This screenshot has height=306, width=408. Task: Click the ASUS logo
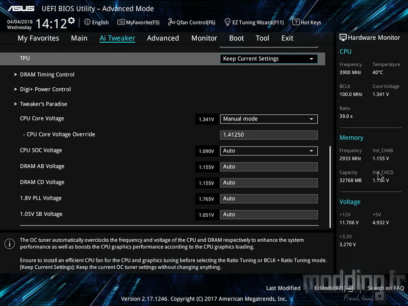[21, 9]
